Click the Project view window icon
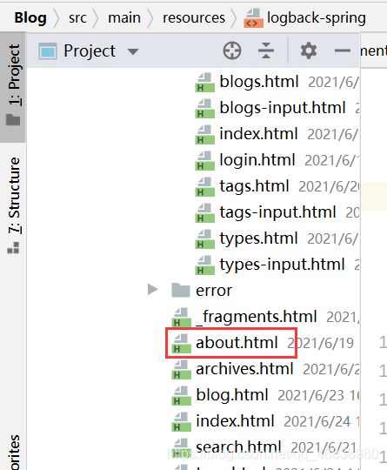Viewport: 387px width, 470px height. [48, 51]
